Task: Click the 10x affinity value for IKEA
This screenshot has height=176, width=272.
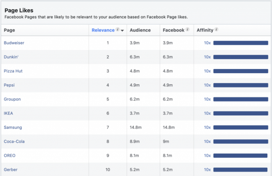Action: tap(207, 113)
